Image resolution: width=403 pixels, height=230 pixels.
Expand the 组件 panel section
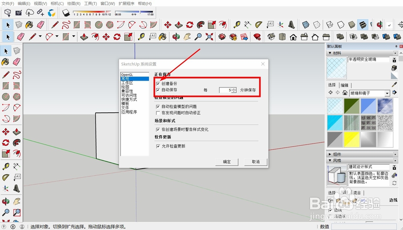click(330, 154)
